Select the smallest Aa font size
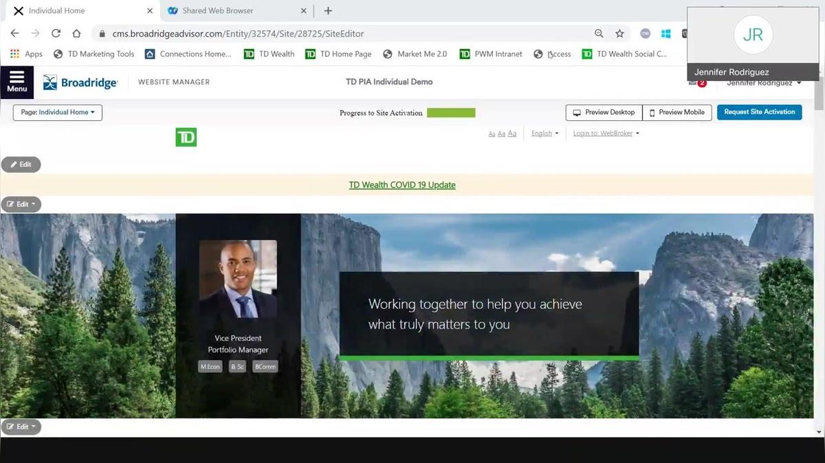 [492, 133]
